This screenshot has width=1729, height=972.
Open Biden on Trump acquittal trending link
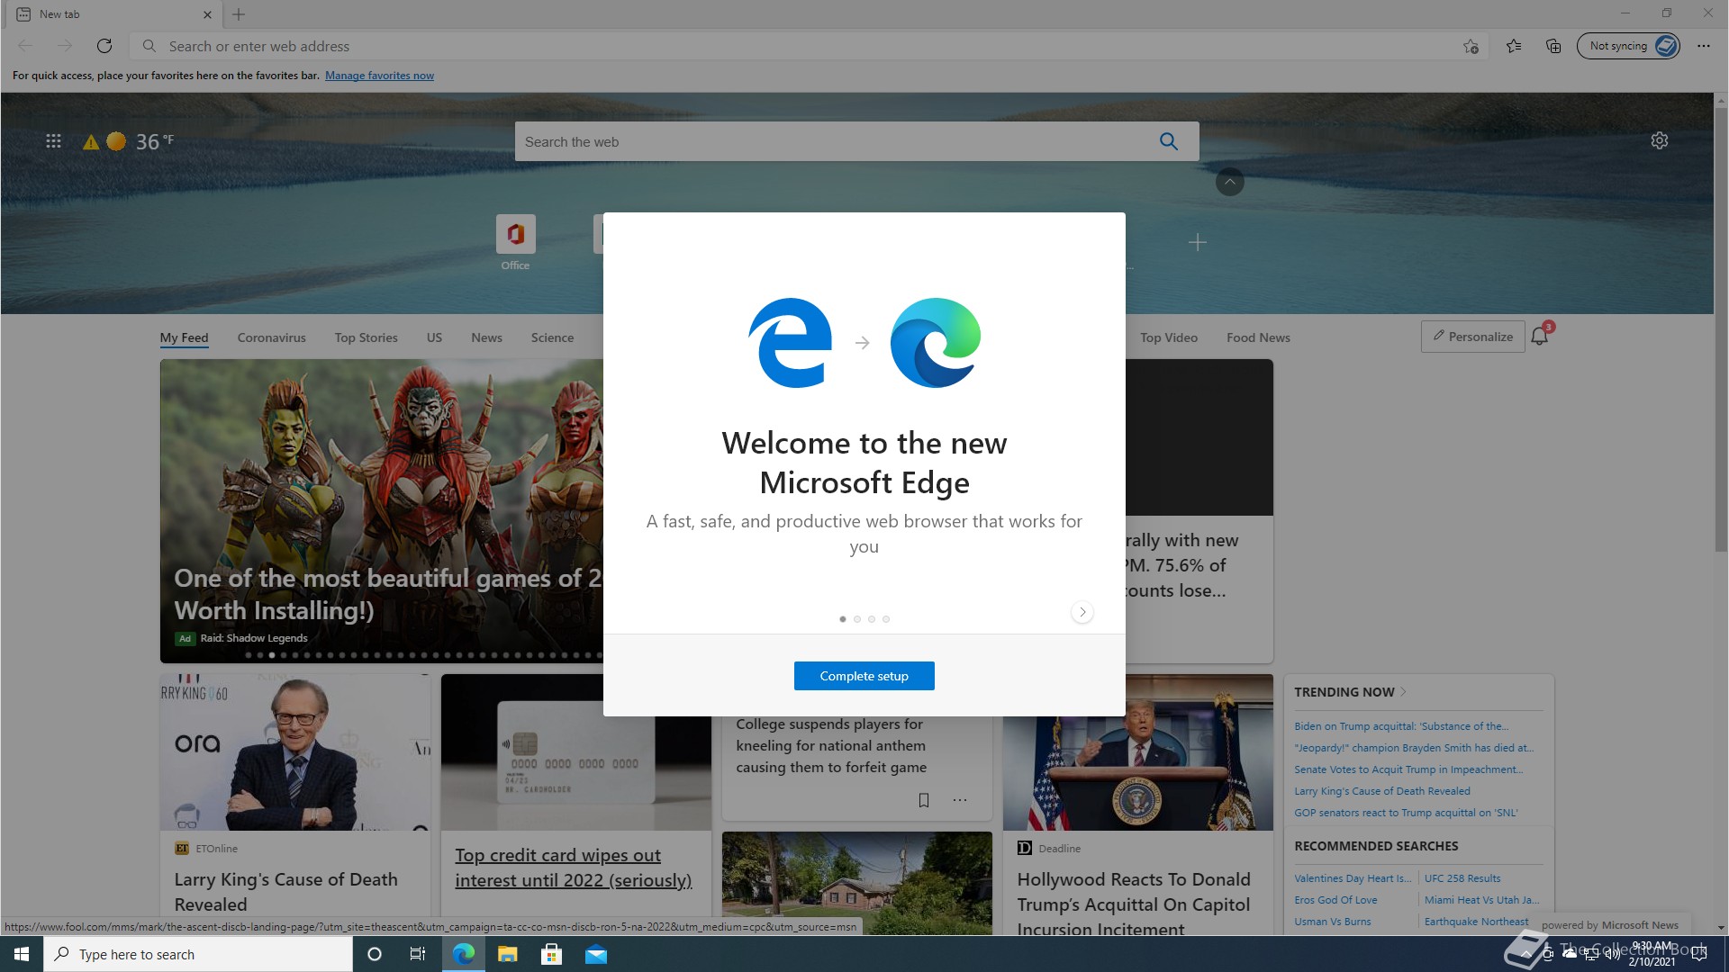tap(1400, 726)
